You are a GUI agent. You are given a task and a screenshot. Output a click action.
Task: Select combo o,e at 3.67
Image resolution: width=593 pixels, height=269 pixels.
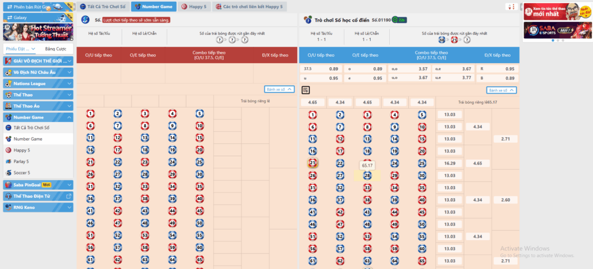click(x=453, y=69)
